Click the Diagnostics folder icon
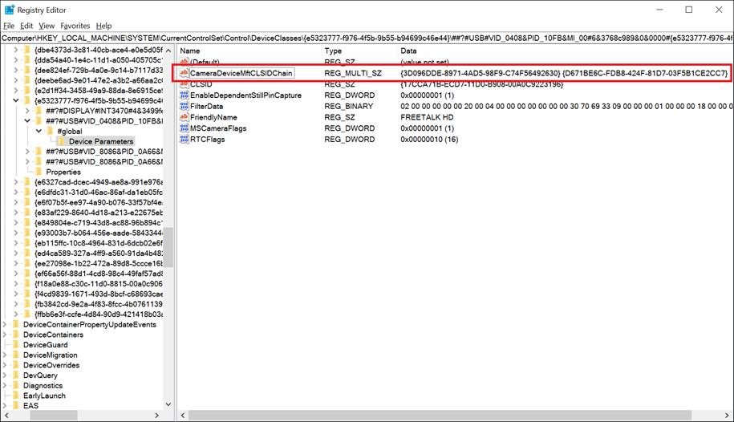 tap(16, 385)
